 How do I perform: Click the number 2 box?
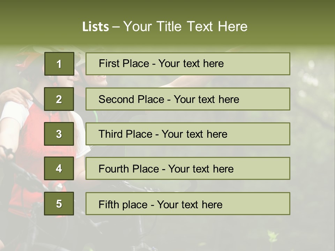coord(59,99)
